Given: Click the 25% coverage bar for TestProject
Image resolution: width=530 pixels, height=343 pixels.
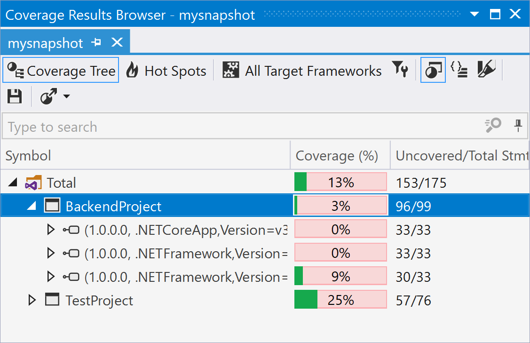Looking at the screenshot, I should pos(340,299).
